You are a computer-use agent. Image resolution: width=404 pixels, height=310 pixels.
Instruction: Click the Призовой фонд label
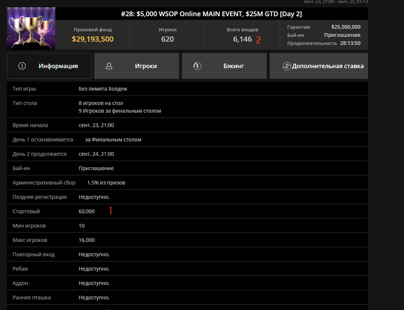coord(93,29)
